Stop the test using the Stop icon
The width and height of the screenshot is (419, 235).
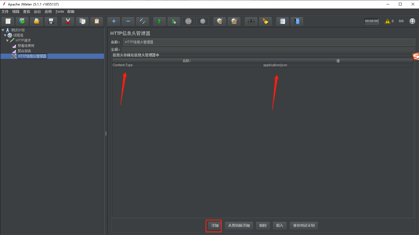[x=188, y=21]
